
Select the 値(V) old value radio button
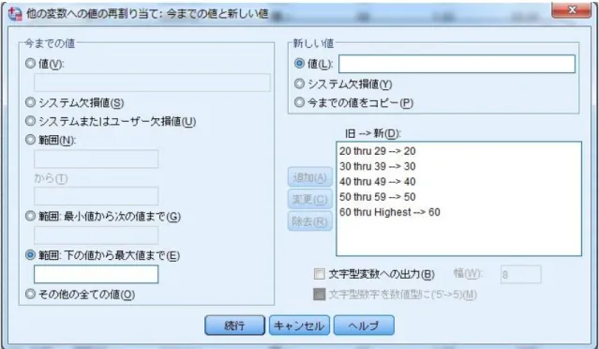pos(30,63)
